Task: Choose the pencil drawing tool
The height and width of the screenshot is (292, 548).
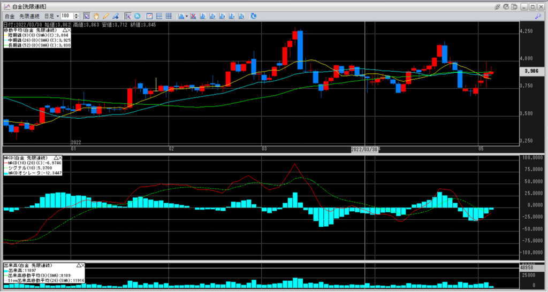Action: pyautogui.click(x=106, y=16)
